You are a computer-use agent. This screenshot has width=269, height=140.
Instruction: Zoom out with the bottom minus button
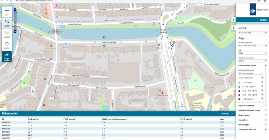[x=15, y=32]
